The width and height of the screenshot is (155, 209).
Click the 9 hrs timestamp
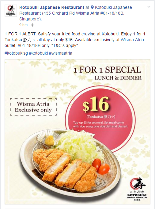pos(23,25)
